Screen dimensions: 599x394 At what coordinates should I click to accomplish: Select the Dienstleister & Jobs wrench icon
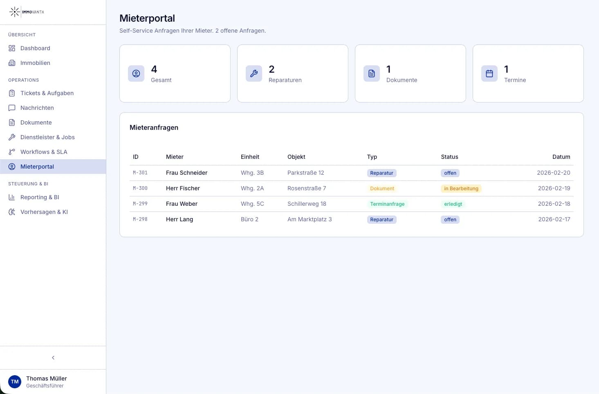[12, 137]
